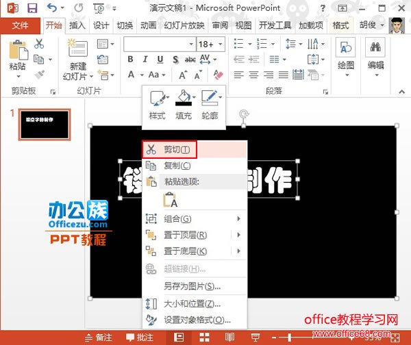Switch to the 动画 Animations tab

[x=149, y=25]
